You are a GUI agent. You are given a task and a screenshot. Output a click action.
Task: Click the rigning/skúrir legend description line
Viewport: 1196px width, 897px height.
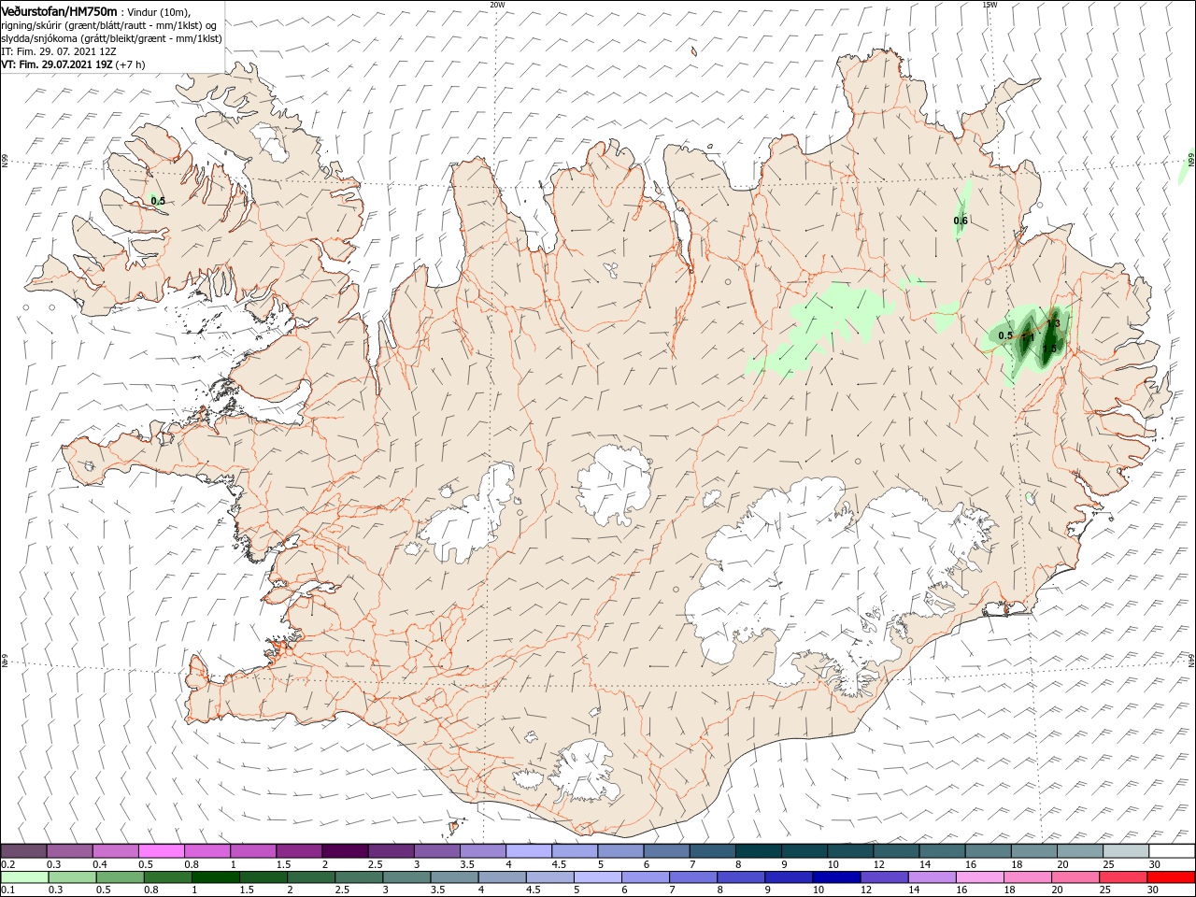coord(108,25)
